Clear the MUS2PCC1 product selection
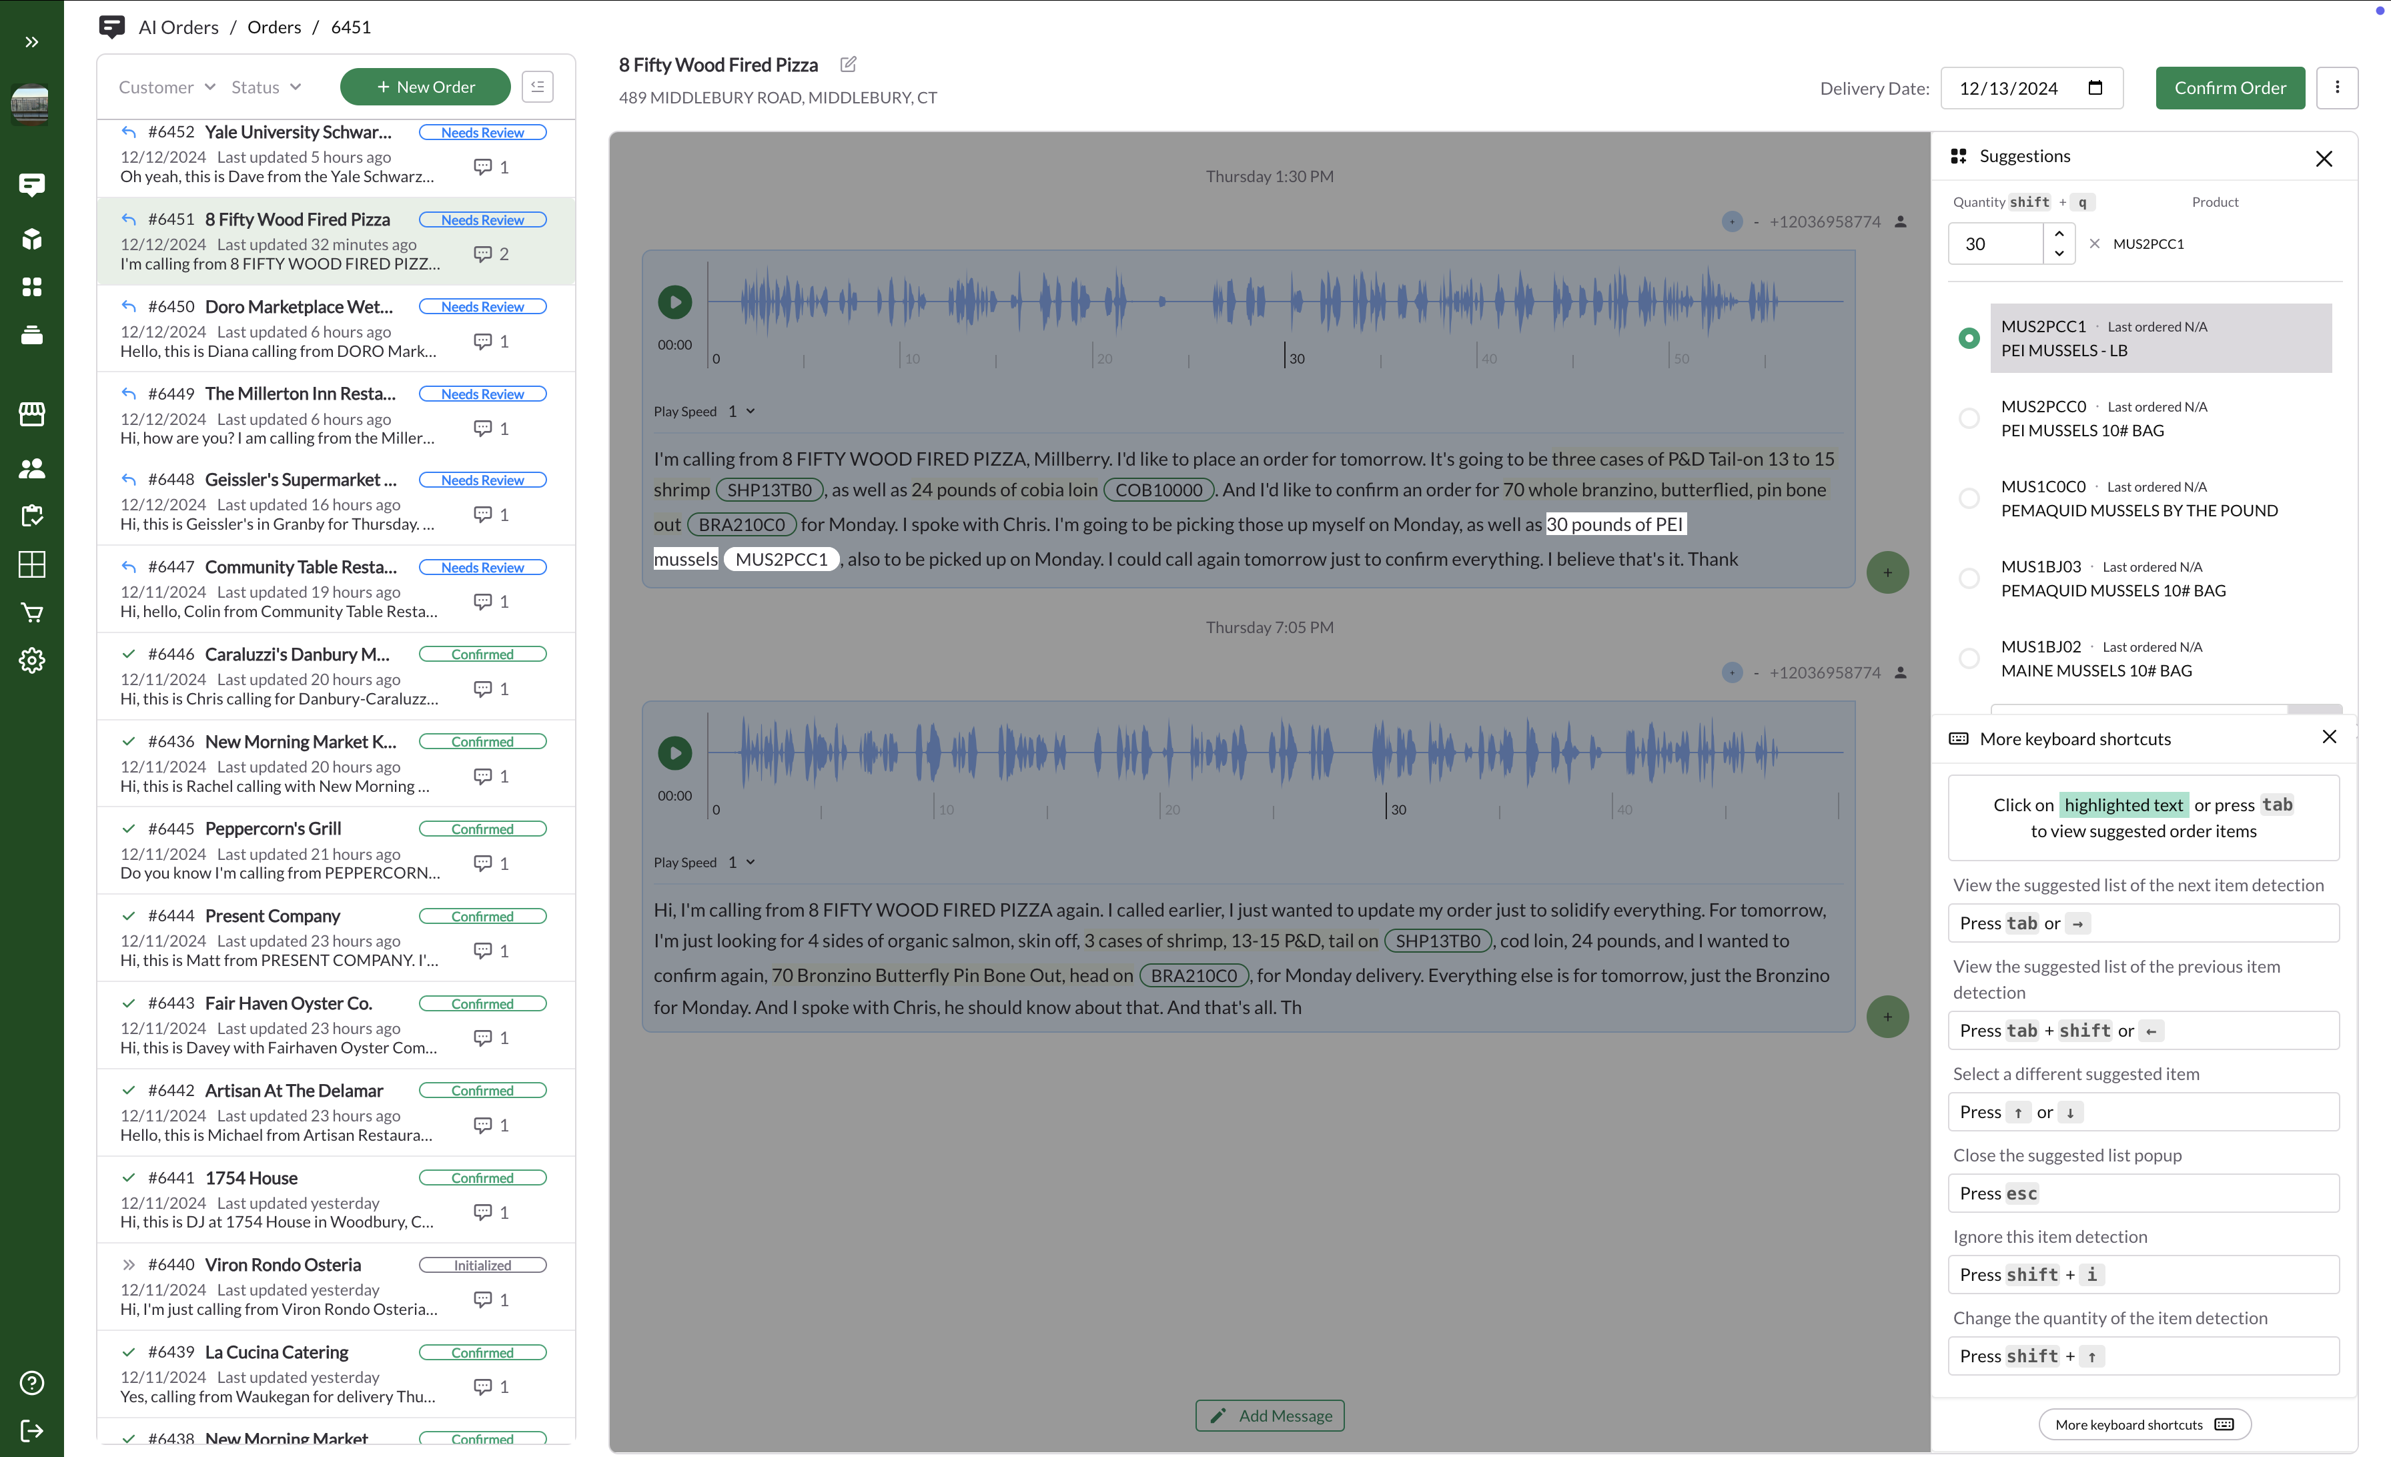 tap(2094, 244)
